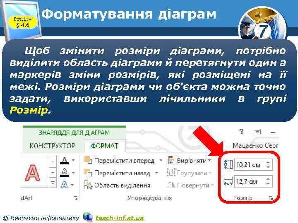Expand Перемістити вперед options arrow

point(161,160)
